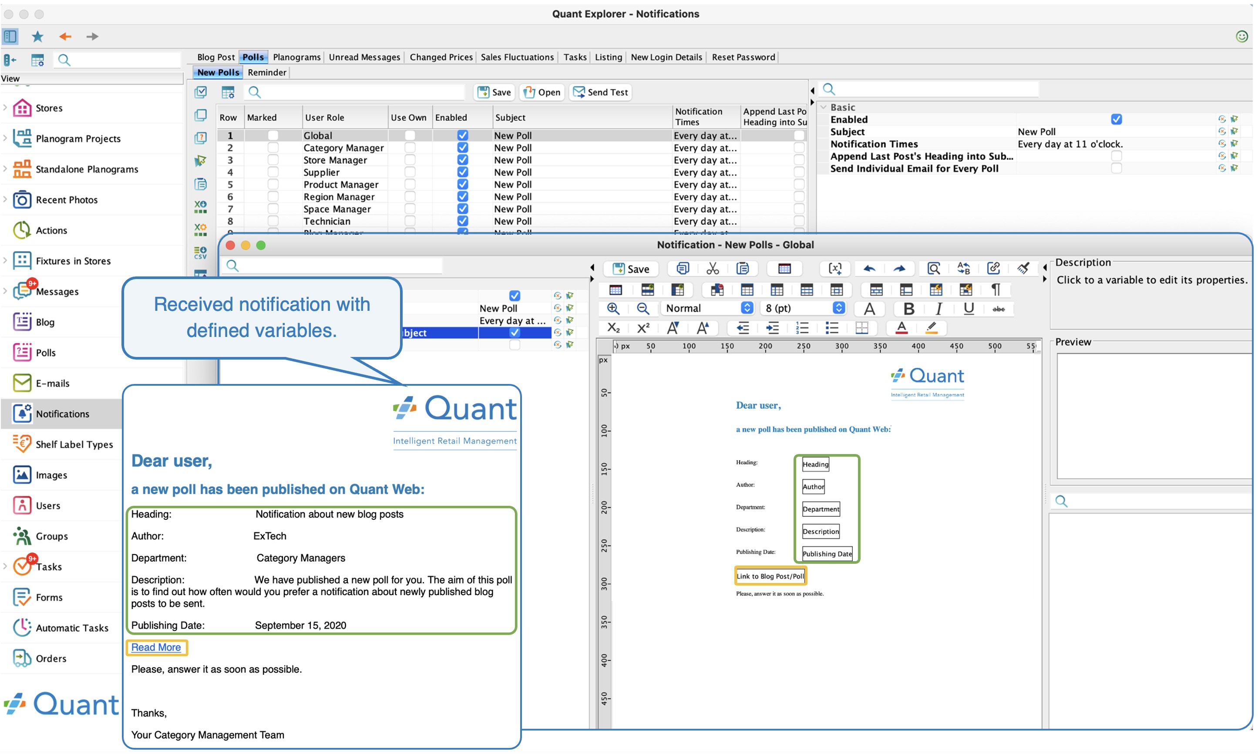Click the Show paragraph marks icon

[x=996, y=289]
